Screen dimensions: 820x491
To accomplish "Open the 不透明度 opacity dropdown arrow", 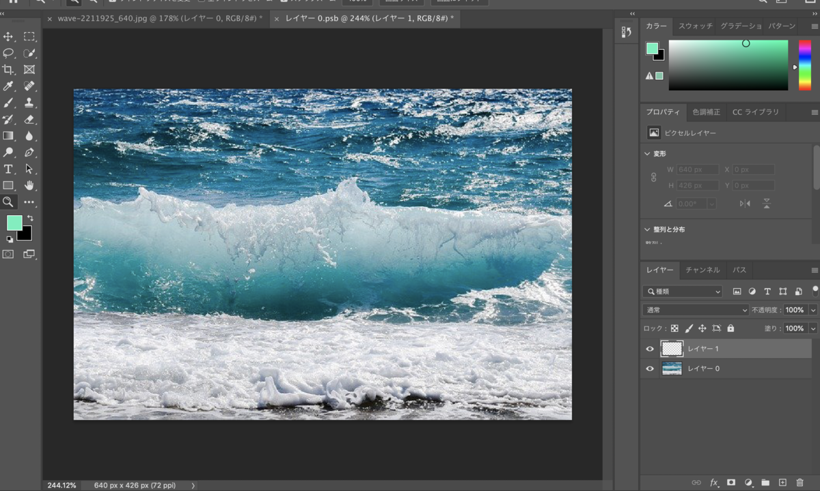I will coord(813,310).
